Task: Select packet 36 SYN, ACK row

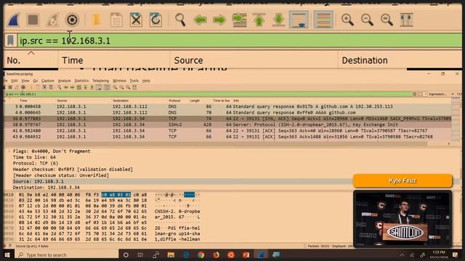Action: (x=227, y=118)
